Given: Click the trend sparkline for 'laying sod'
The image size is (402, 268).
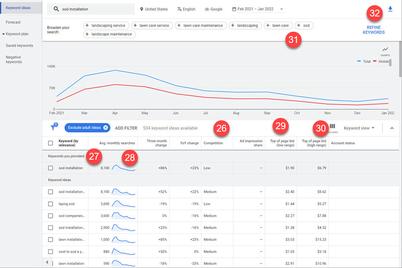Looking at the screenshot, I should 123,204.
